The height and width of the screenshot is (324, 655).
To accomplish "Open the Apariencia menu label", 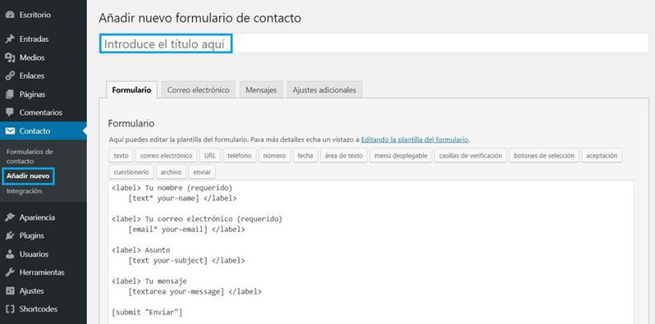I will pos(37,217).
